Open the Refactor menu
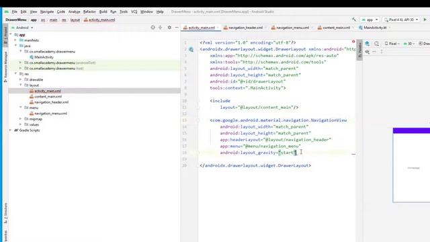This screenshot has width=430, height=242. pos(89,11)
